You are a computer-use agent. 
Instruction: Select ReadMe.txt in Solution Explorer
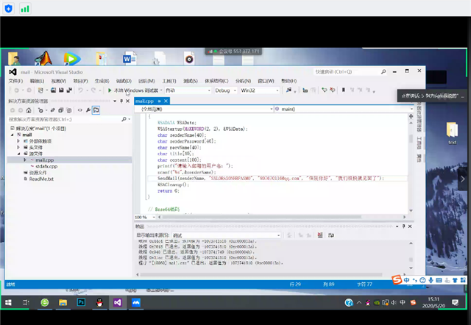(41, 179)
